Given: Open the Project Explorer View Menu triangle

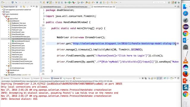Looking at the screenshot, I should pyautogui.click(x=31, y=6).
